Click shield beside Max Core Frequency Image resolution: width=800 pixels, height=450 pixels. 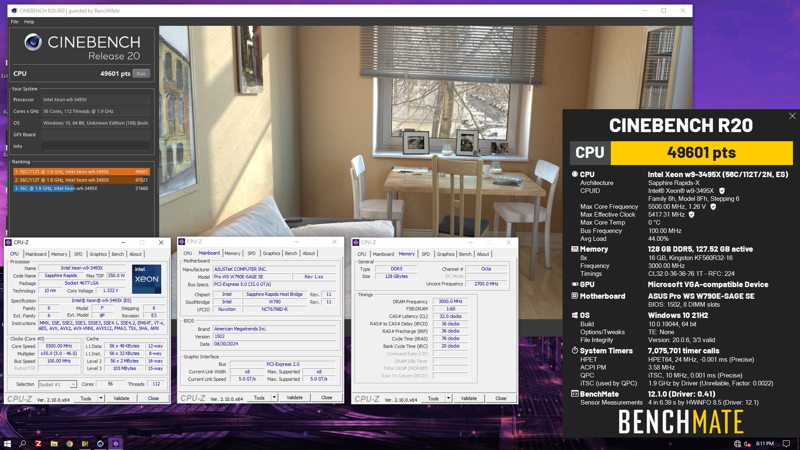[713, 207]
